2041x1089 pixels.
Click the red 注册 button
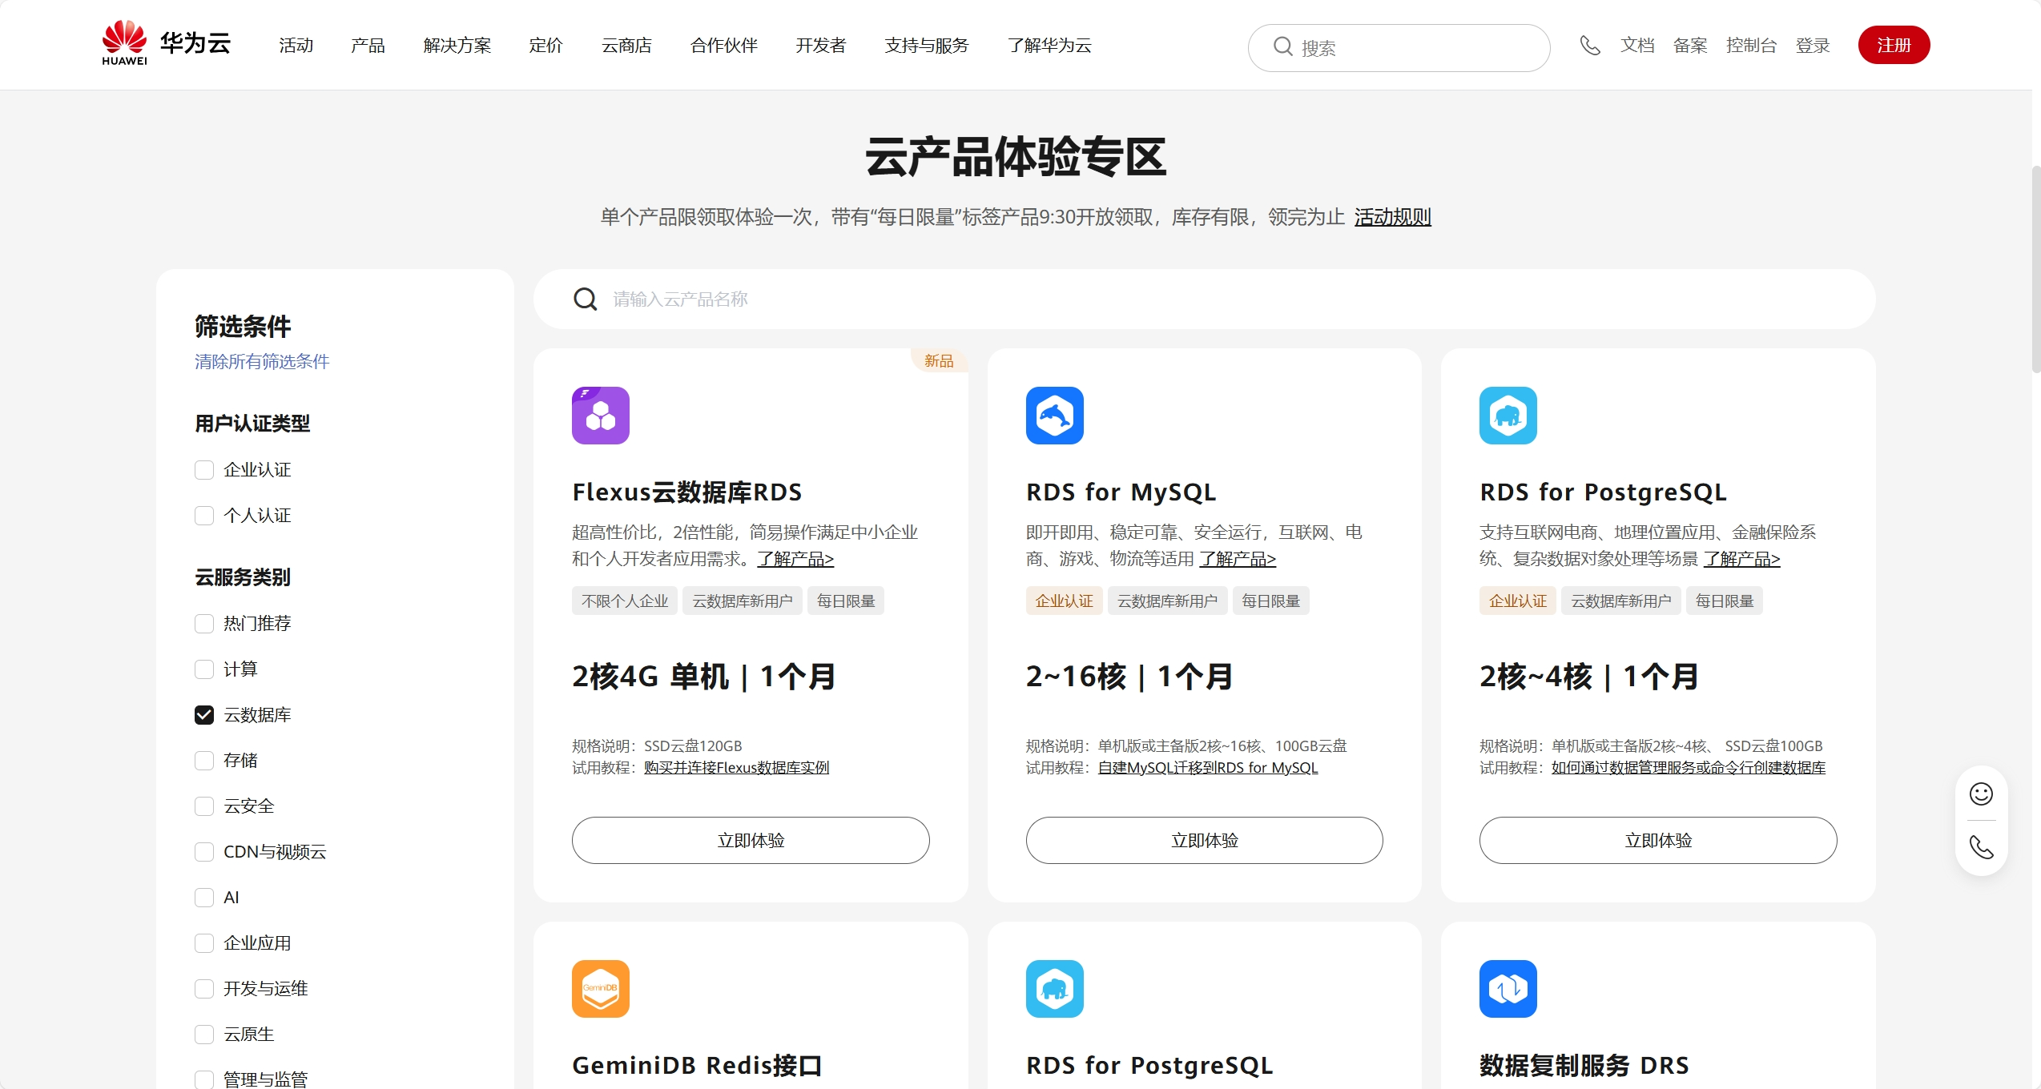[1894, 46]
